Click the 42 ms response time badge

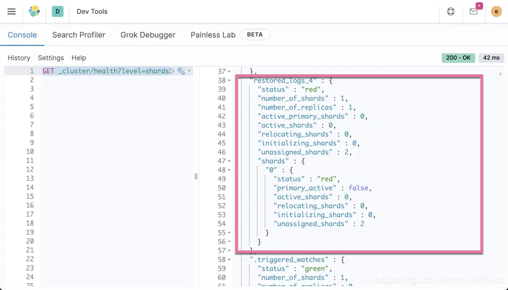point(491,58)
